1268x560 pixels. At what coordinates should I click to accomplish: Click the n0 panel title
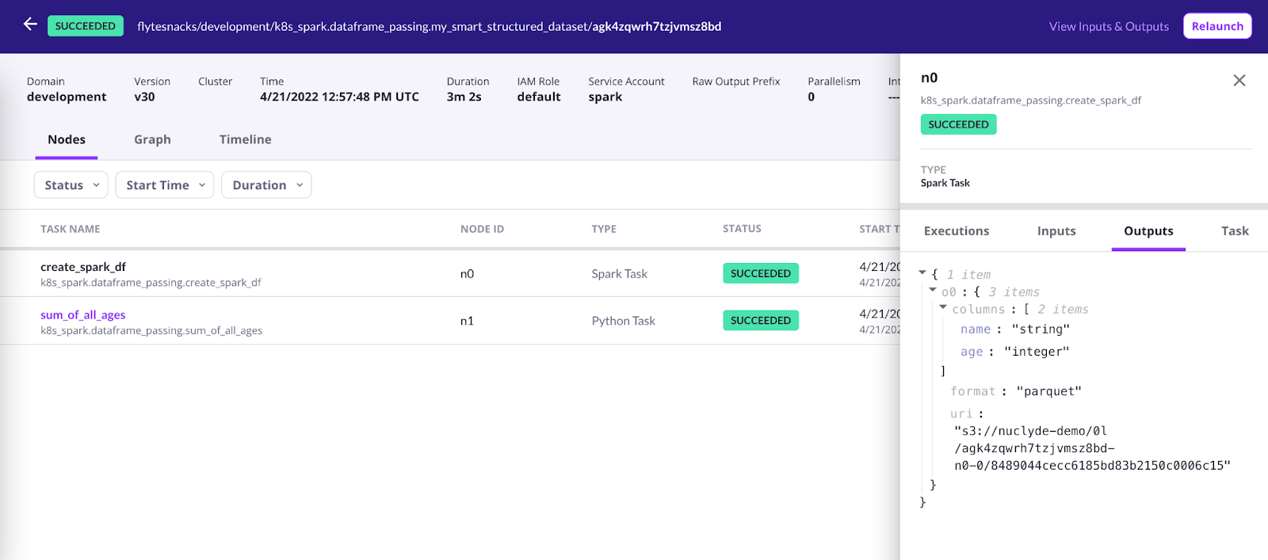(x=929, y=78)
